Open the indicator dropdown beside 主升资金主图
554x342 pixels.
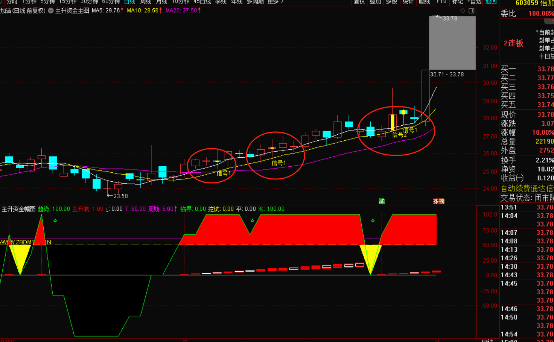(x=51, y=11)
